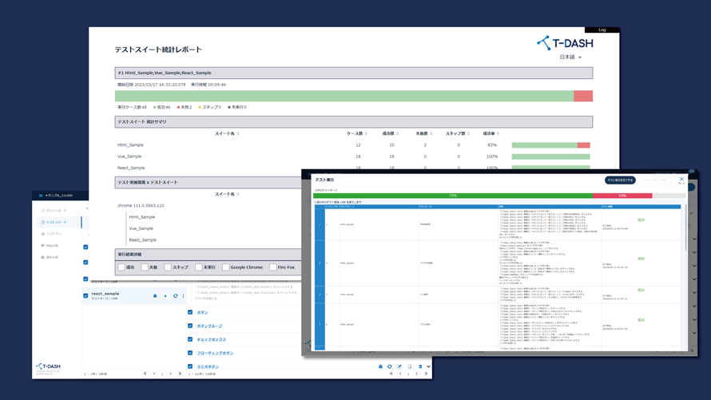Screen dimensions: 711x400
Task: Open the チェックボックス test case link
Action: click(212, 339)
